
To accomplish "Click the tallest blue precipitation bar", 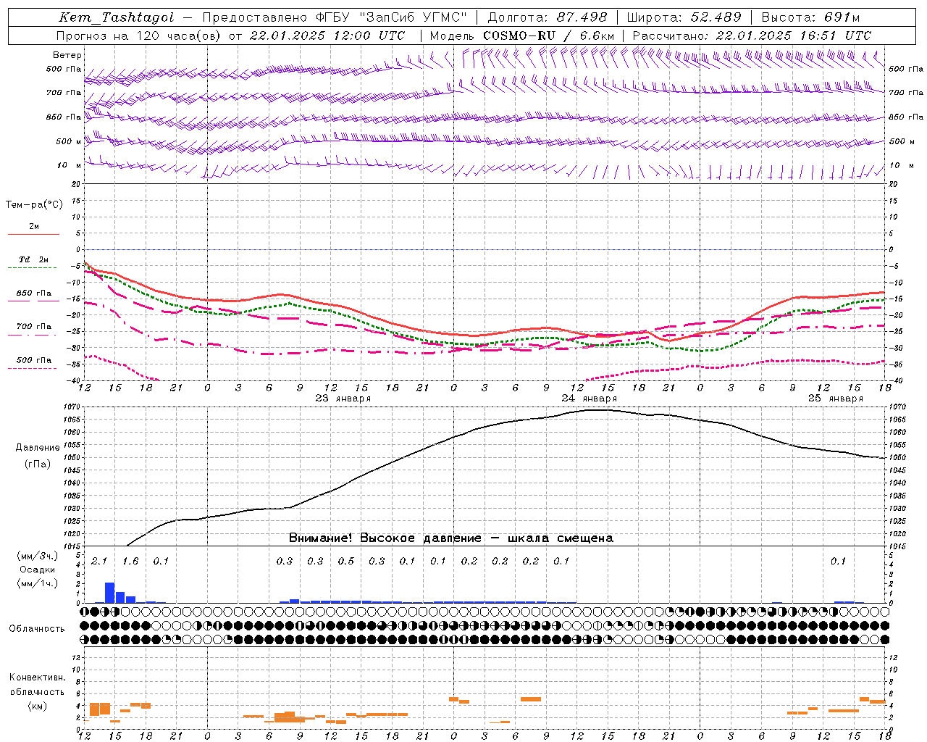I will tap(110, 593).
